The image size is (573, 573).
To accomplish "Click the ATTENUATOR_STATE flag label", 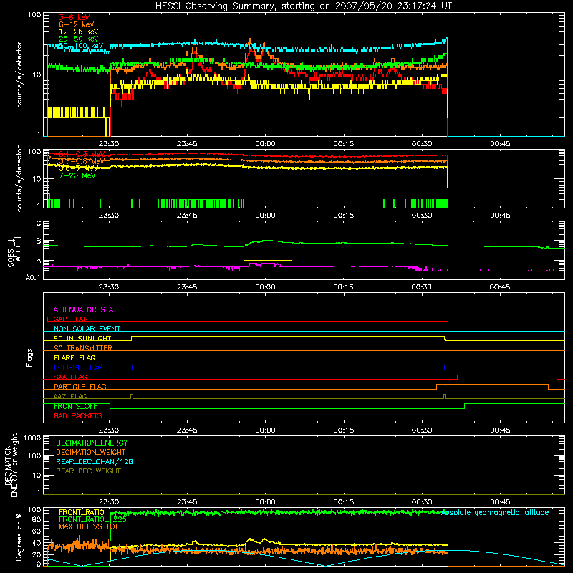I will pyautogui.click(x=87, y=309).
